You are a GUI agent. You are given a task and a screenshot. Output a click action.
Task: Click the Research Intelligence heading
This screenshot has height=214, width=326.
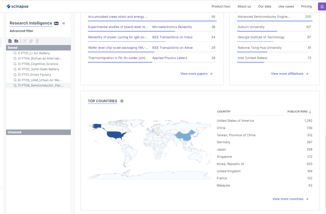point(31,23)
